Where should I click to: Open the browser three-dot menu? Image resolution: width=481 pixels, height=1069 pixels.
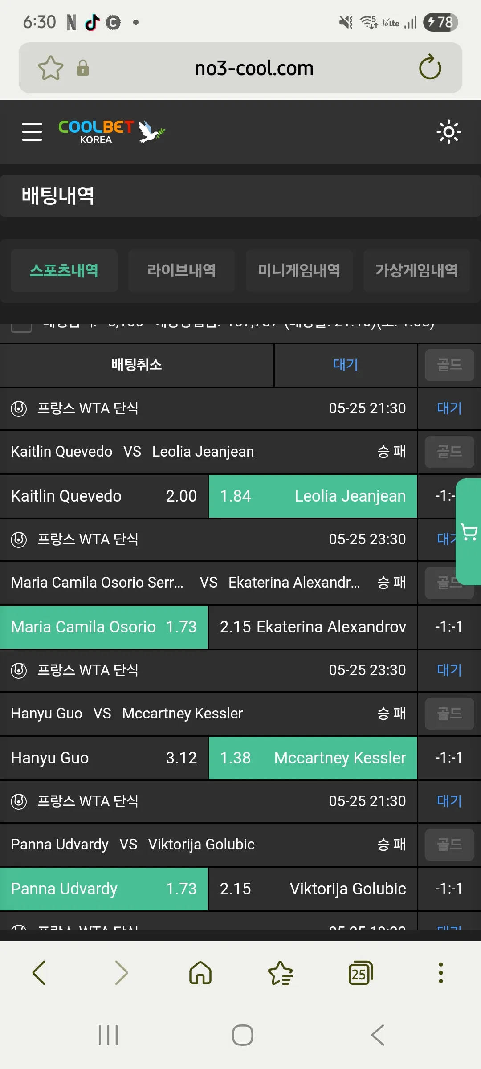[x=441, y=973]
